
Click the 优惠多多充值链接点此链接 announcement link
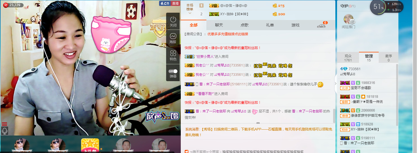tap(228, 34)
